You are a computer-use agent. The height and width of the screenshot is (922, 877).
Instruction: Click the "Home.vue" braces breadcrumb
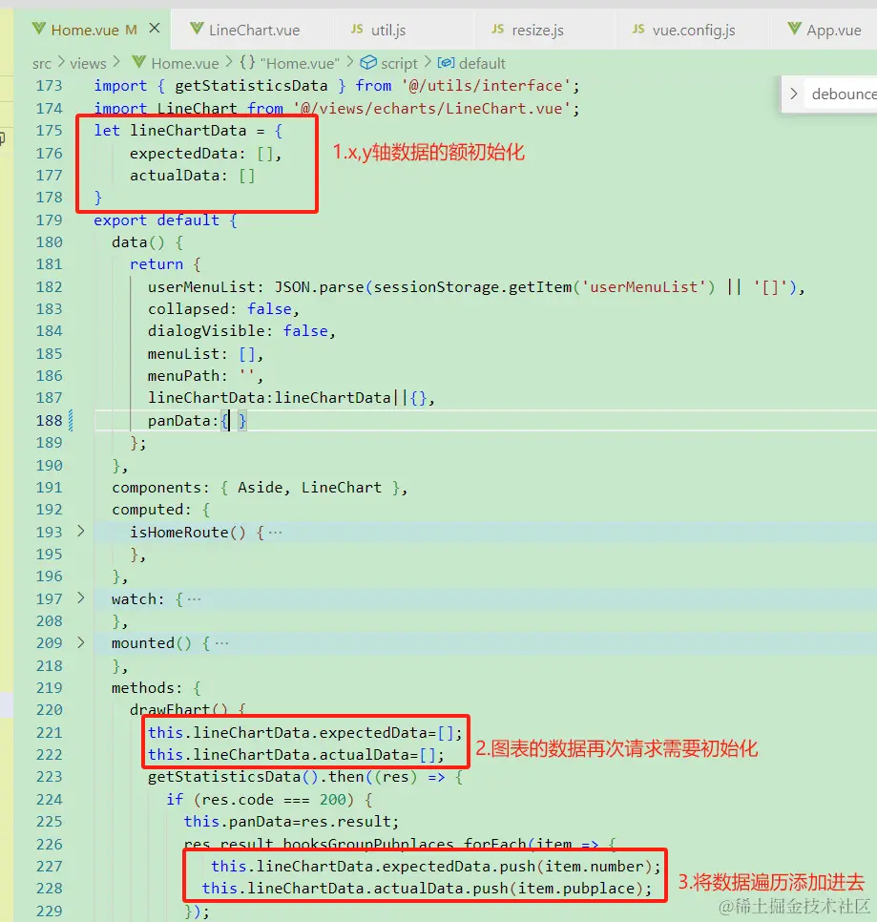point(290,64)
